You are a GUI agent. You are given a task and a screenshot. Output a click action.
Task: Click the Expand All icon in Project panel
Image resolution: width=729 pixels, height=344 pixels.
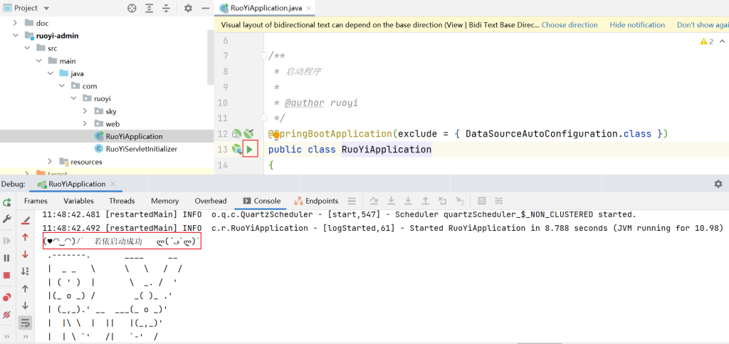(150, 8)
